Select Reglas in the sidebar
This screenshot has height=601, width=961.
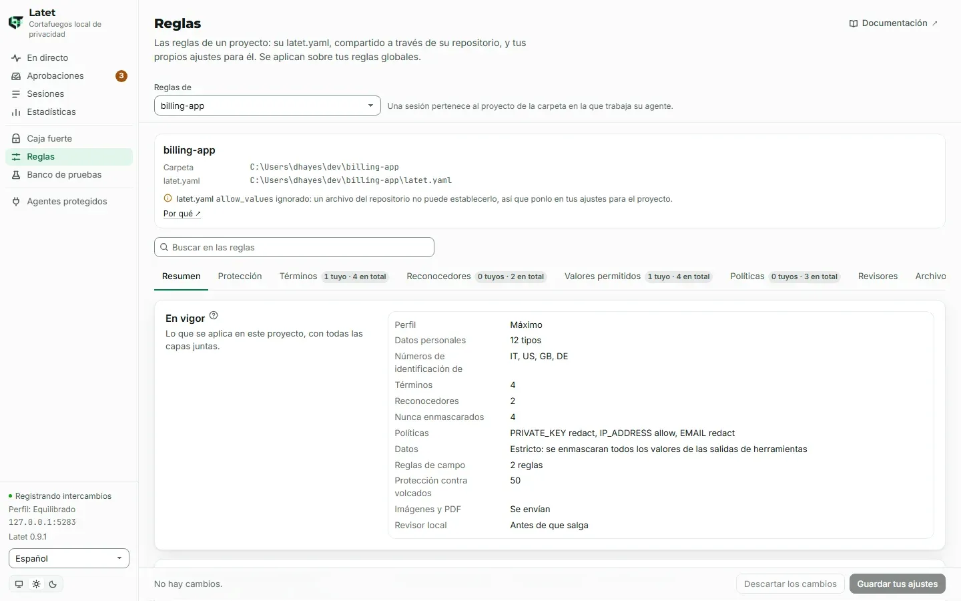coord(69,157)
